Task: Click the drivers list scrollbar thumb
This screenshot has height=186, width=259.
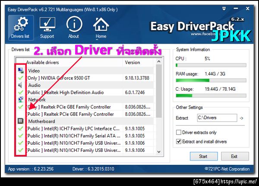Action: point(159,91)
